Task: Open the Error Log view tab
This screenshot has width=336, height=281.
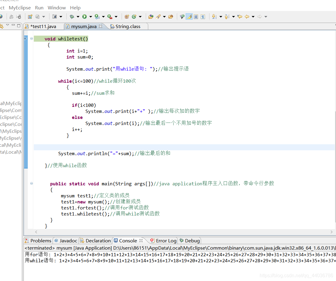Action: (x=163, y=241)
